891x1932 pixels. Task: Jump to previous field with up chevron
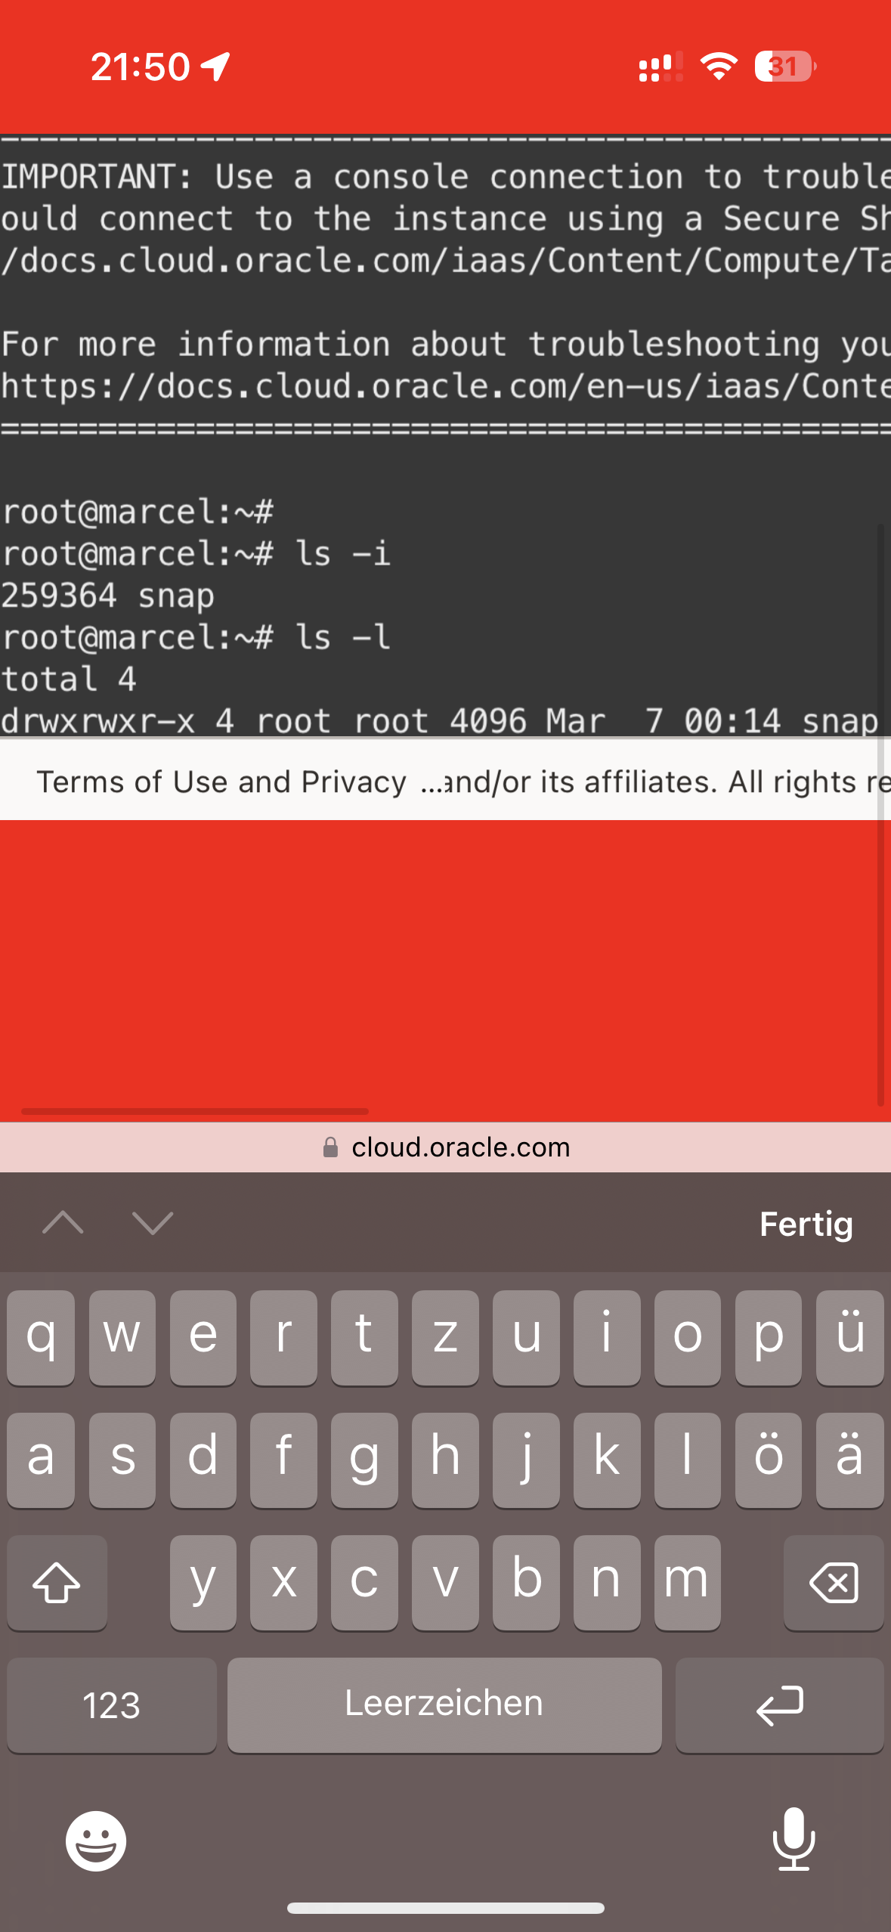[x=63, y=1222]
